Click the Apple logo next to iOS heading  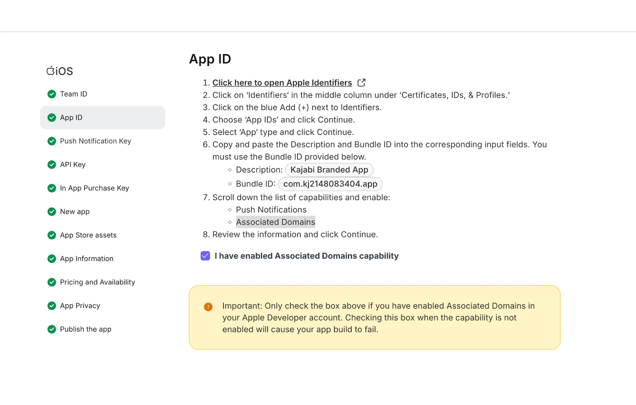(50, 70)
